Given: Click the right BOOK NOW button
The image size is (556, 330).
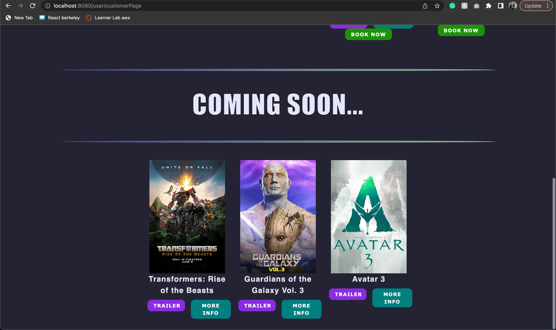Looking at the screenshot, I should 461,30.
